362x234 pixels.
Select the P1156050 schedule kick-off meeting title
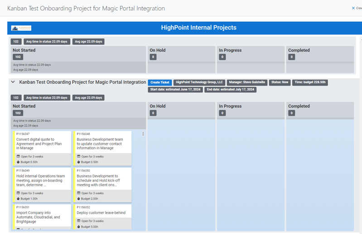(x=98, y=181)
